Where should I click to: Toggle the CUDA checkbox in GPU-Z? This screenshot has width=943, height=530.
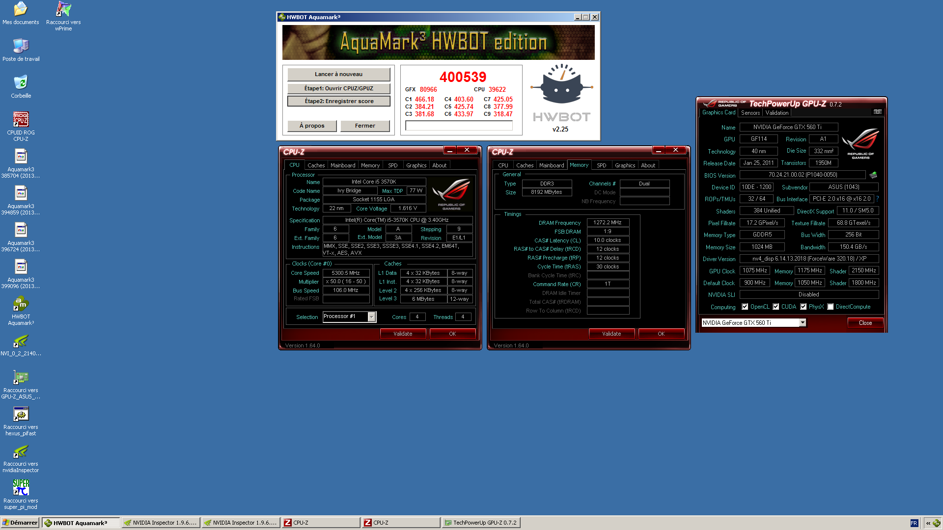[x=776, y=307]
